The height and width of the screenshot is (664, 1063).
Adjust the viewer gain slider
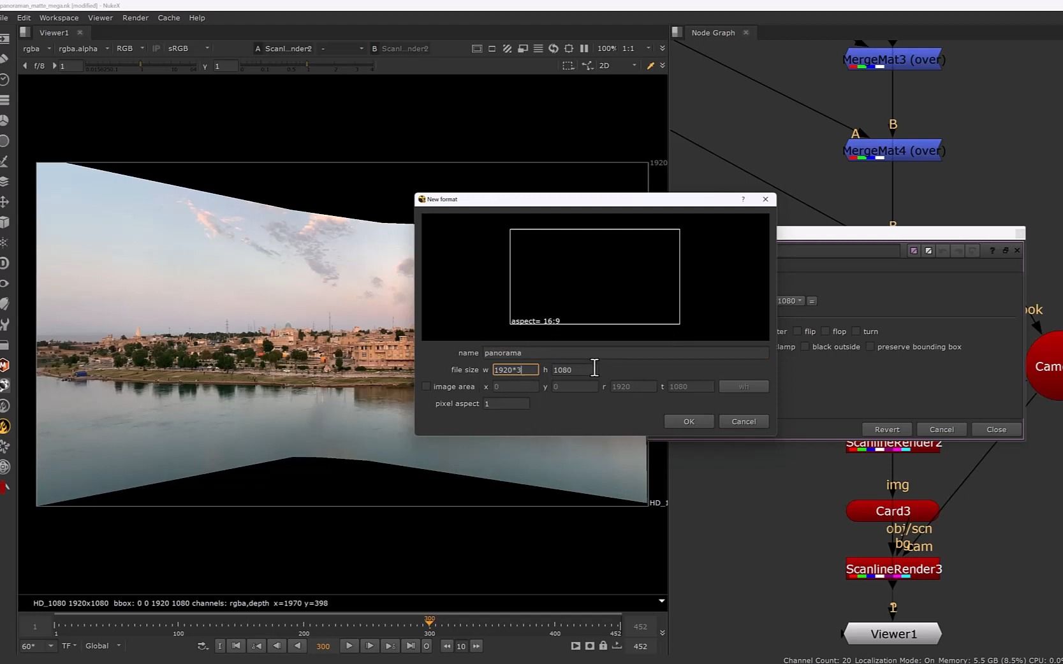pos(141,66)
